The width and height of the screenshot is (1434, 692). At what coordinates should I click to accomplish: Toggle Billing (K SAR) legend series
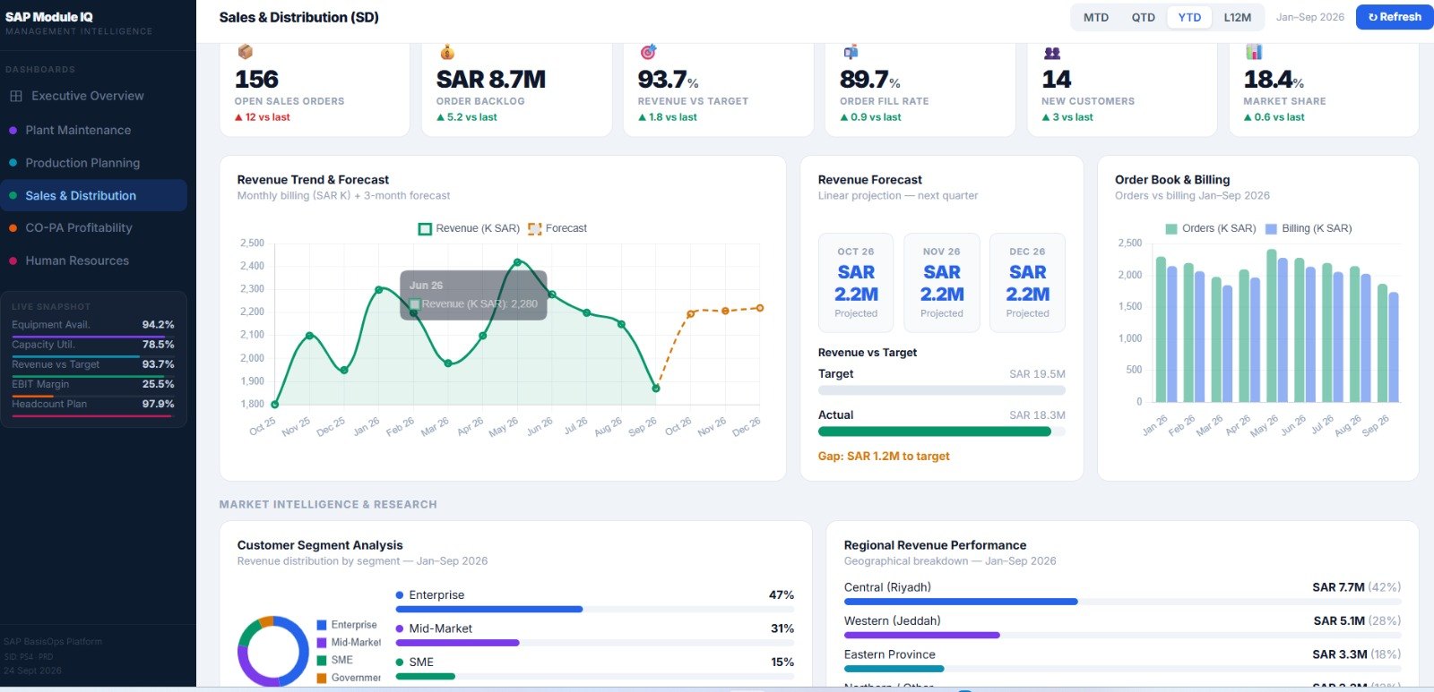[1309, 228]
